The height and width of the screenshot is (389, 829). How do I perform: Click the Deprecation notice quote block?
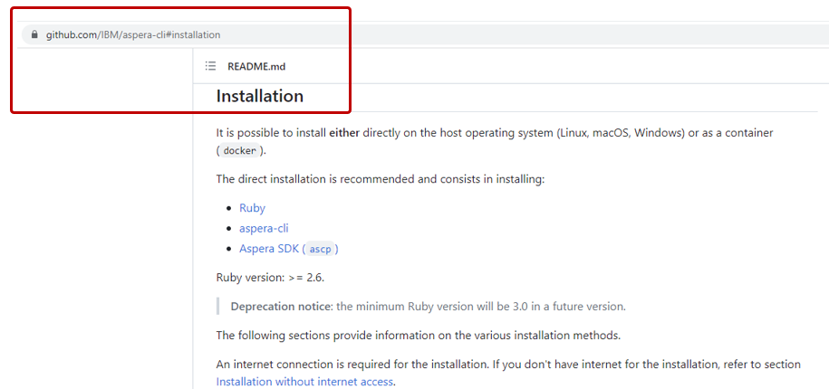pos(428,307)
